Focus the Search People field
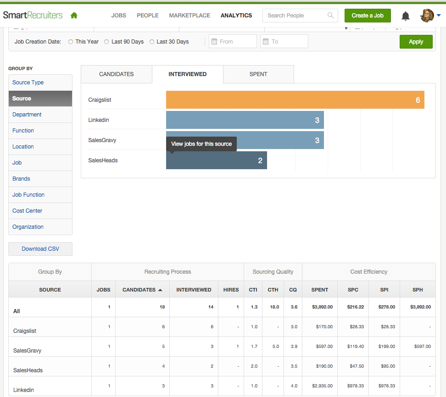 click(295, 16)
